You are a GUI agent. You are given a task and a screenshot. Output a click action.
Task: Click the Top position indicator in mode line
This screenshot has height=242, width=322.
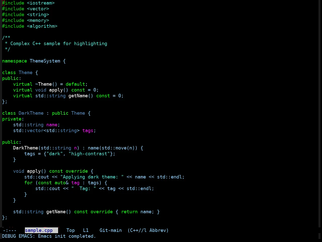(x=70, y=230)
